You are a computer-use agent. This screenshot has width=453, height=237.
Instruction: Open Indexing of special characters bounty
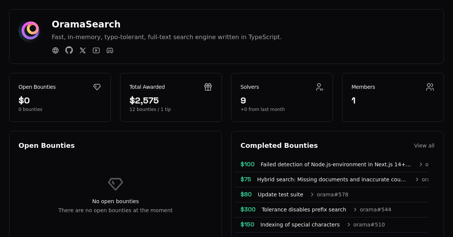click(300, 225)
